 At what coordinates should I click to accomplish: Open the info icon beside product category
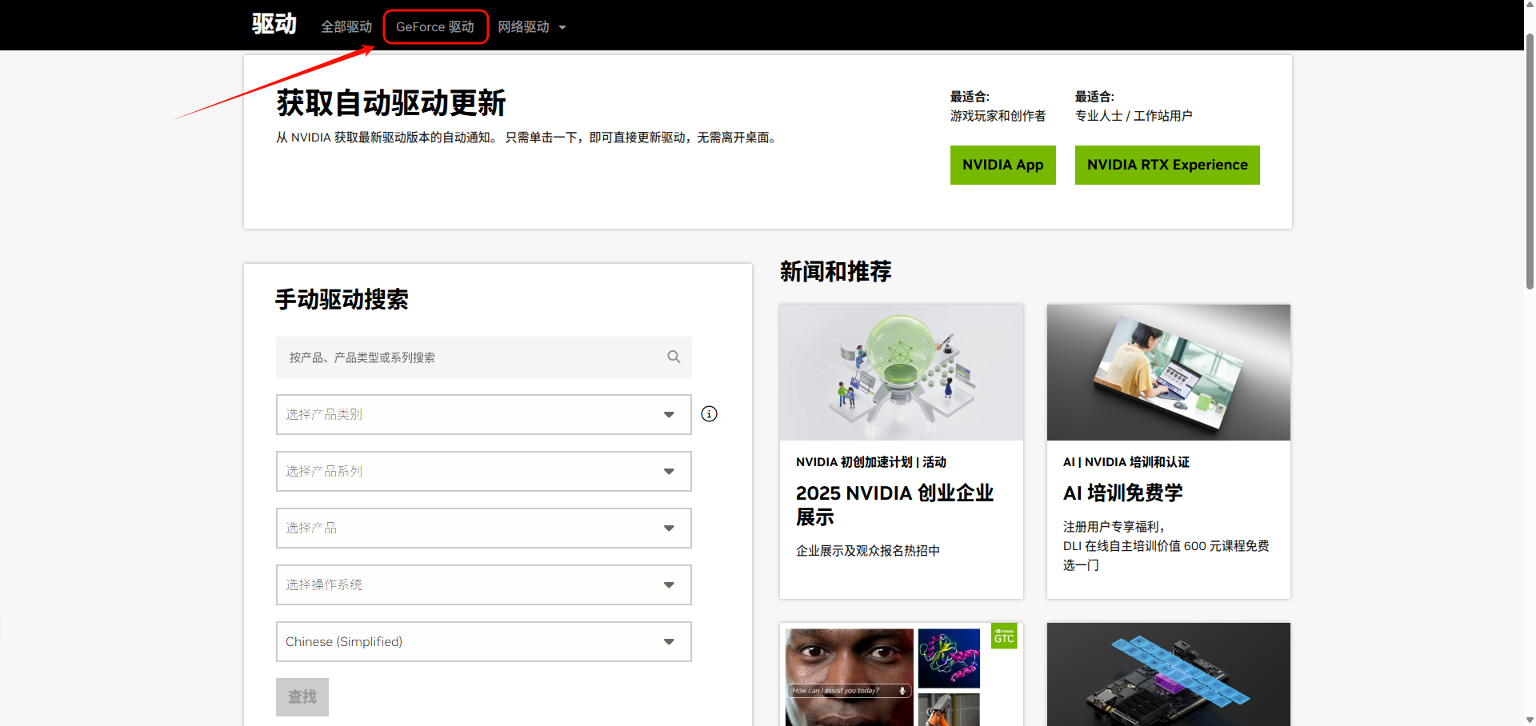point(709,414)
